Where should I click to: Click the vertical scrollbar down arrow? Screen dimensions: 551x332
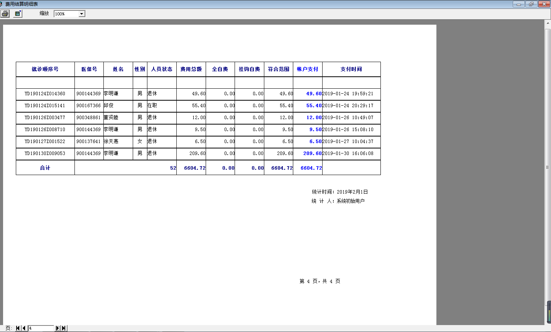click(x=548, y=322)
